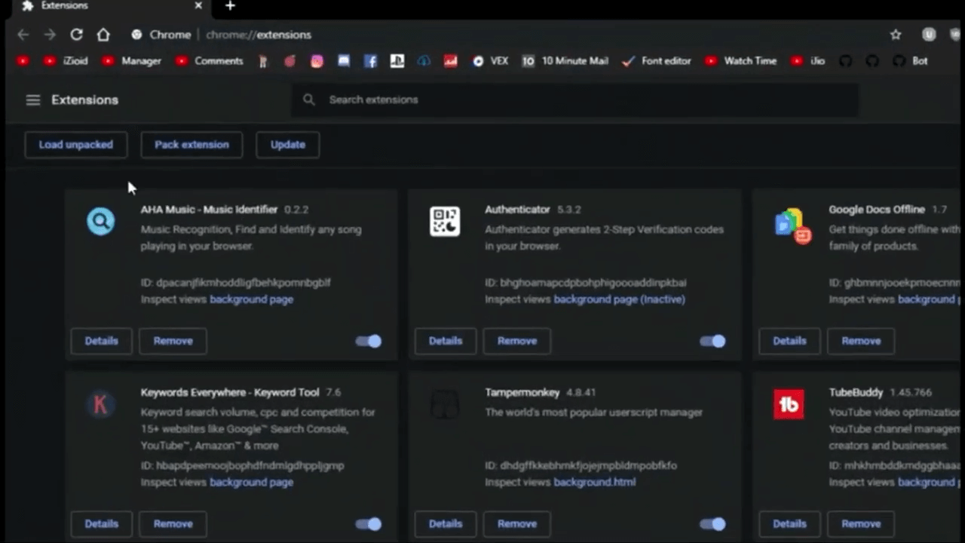
Task: Select the Extensions browser tab
Action: click(113, 6)
